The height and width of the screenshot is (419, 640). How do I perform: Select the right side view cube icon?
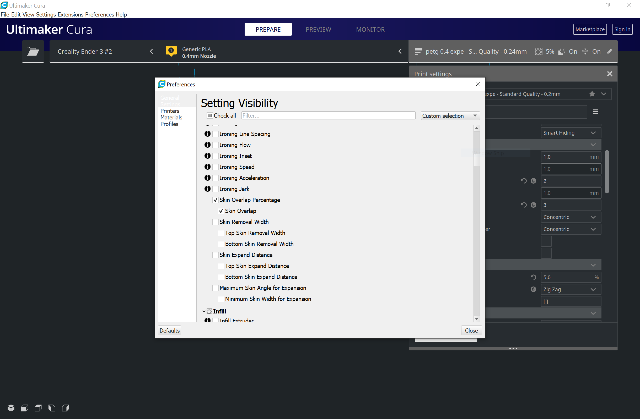(x=66, y=408)
